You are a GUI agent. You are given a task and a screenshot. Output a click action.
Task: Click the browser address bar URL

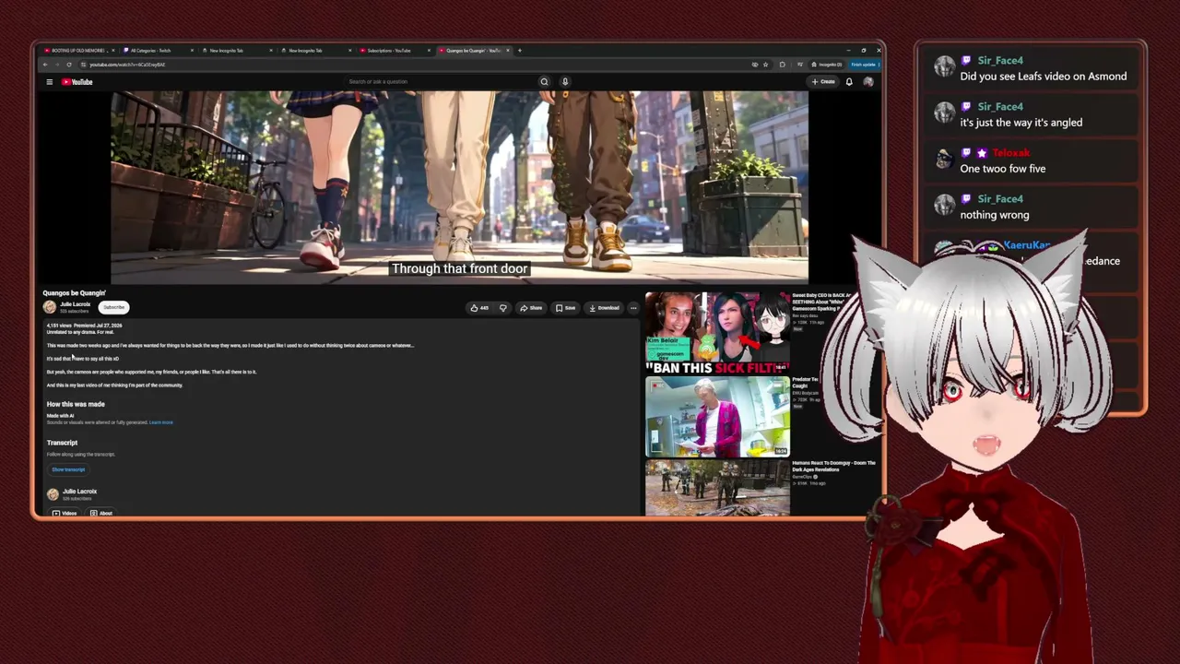[x=127, y=65]
